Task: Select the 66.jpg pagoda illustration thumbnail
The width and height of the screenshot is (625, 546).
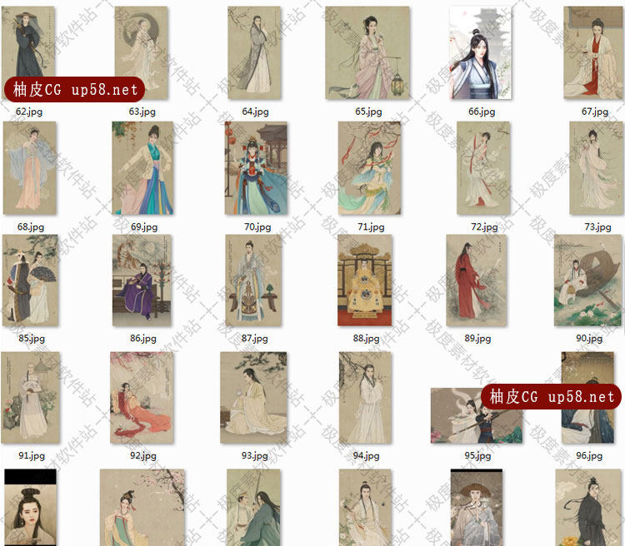Action: coord(480,53)
